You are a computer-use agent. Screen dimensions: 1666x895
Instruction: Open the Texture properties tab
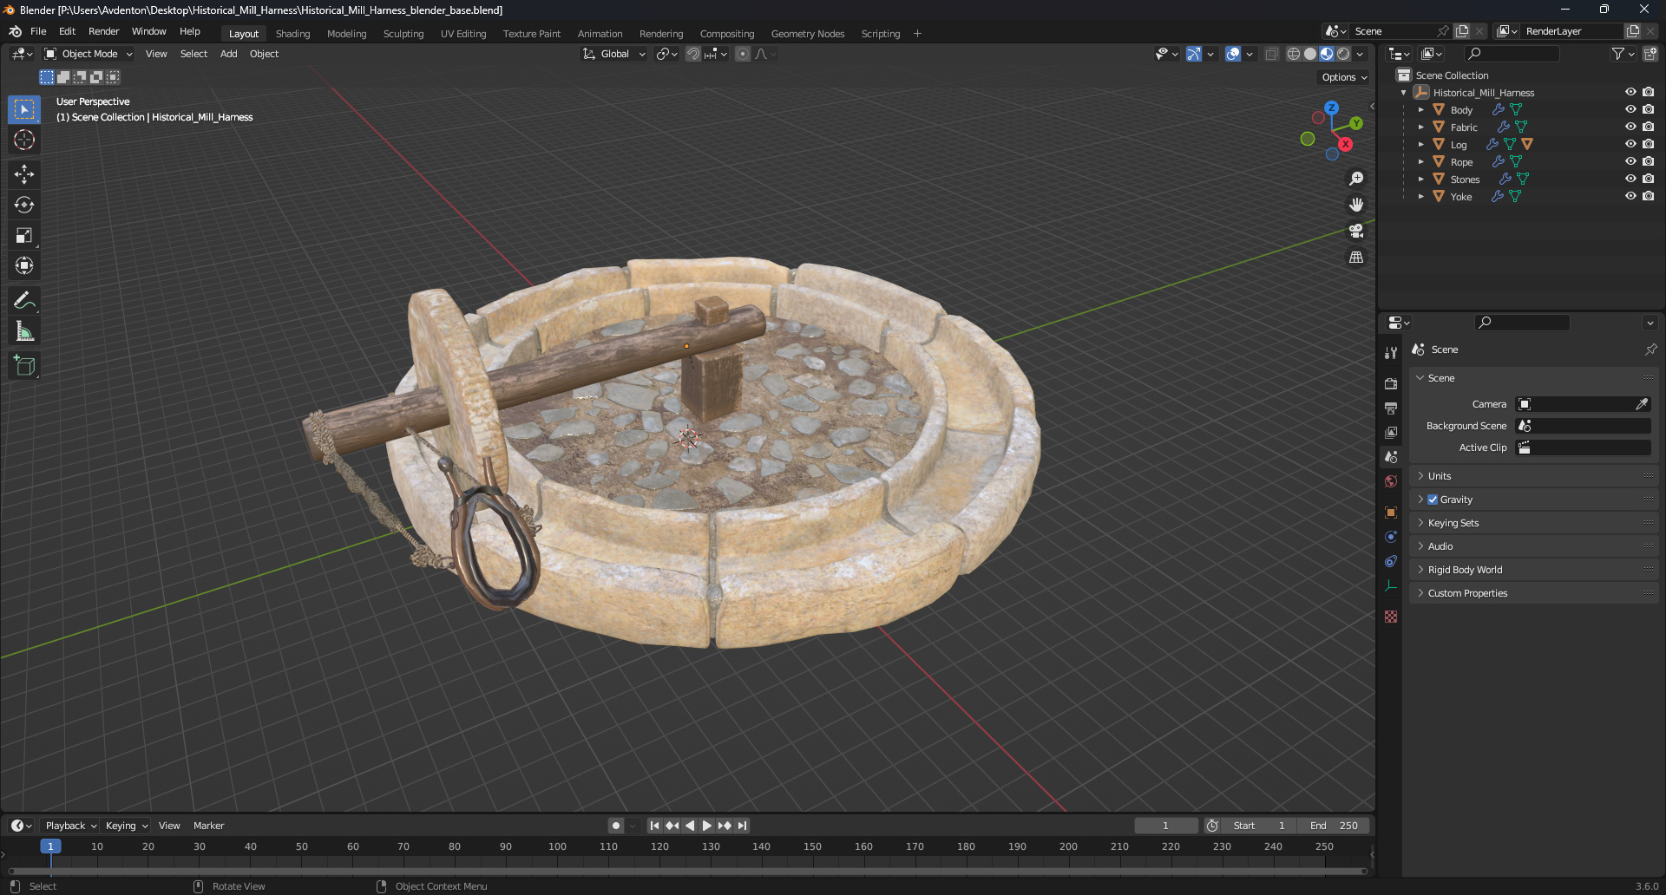pyautogui.click(x=1391, y=617)
